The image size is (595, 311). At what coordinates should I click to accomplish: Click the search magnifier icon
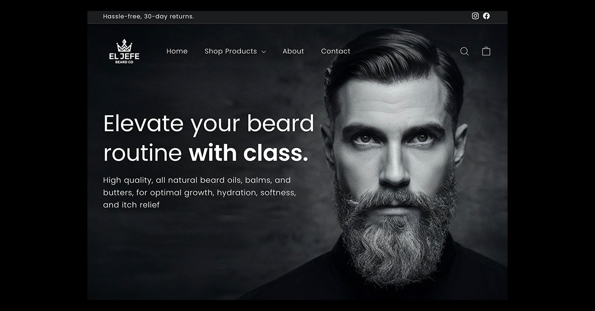pyautogui.click(x=465, y=52)
